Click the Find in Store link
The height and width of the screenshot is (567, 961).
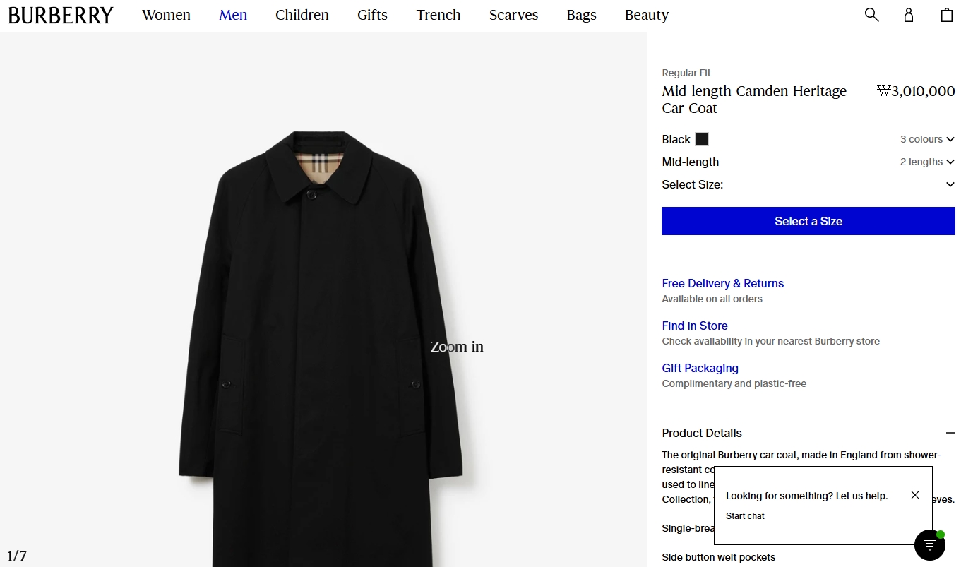click(x=695, y=326)
